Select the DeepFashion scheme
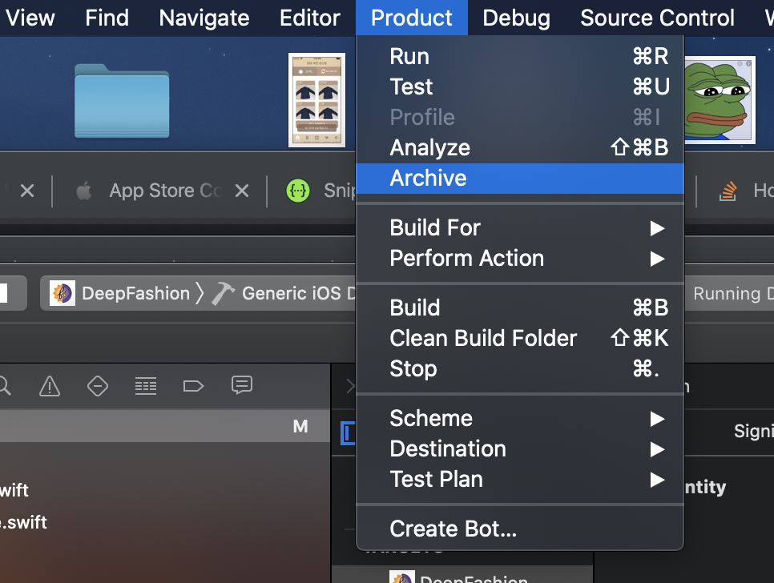 pos(120,293)
